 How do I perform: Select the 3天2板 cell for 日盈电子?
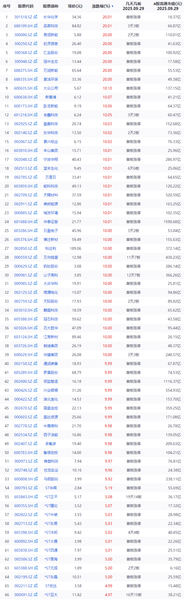(133, 231)
